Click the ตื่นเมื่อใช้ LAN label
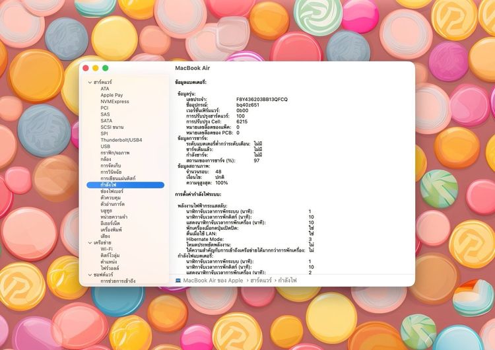This screenshot has width=495, height=350. click(201, 234)
